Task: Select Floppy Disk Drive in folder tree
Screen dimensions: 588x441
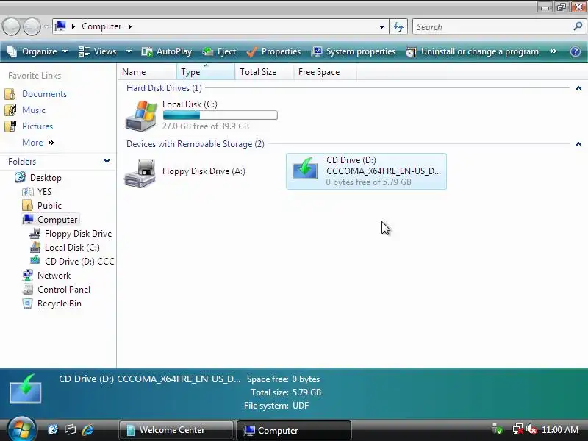Action: pos(78,234)
